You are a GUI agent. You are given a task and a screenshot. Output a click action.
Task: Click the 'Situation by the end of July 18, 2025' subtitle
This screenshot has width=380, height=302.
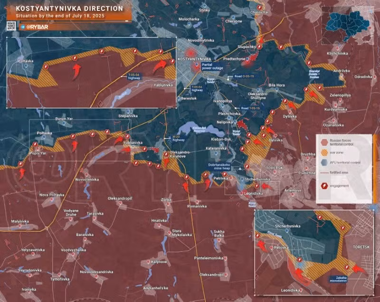(x=60, y=16)
